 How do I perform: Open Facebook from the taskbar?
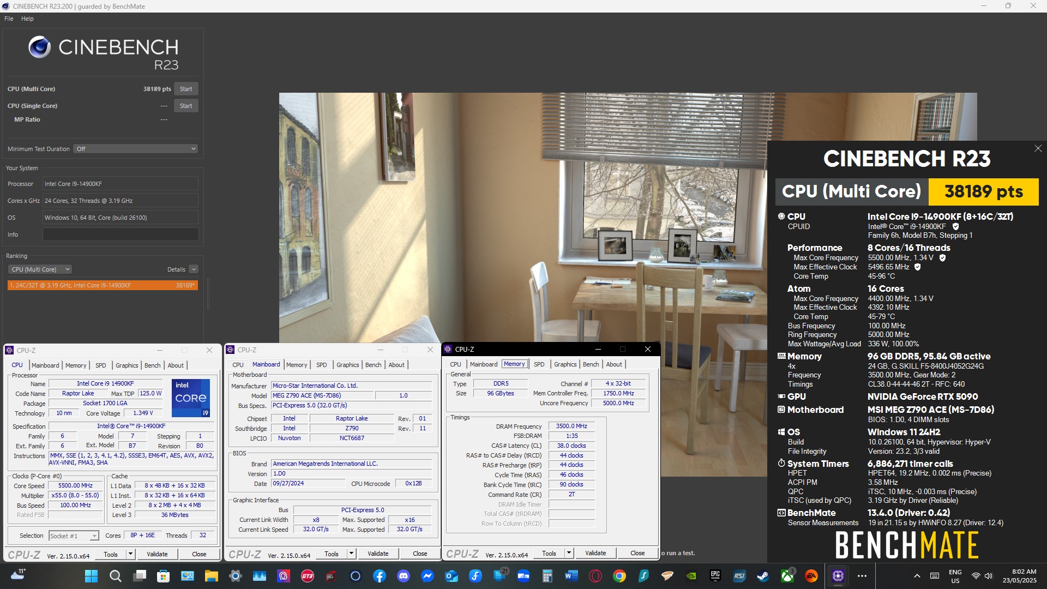380,576
